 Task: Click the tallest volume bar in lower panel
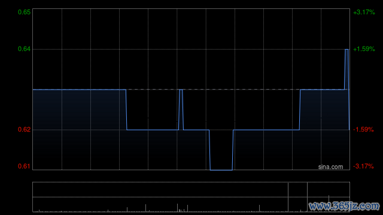tap(288, 196)
